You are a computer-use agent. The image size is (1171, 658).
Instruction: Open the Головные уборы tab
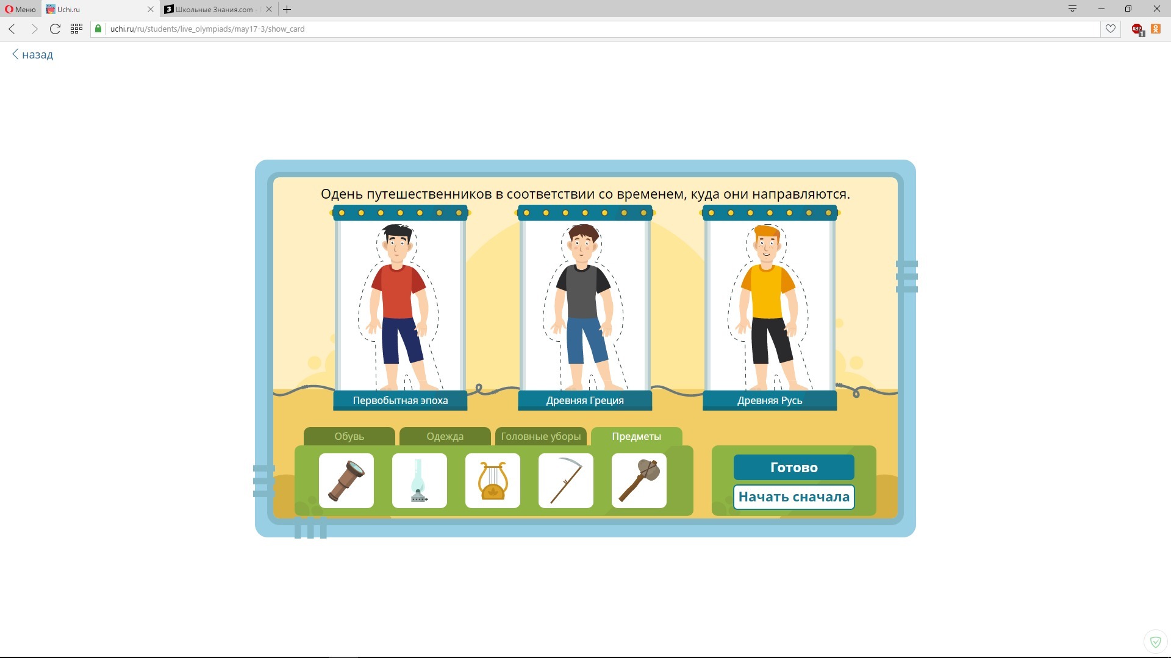(x=540, y=436)
